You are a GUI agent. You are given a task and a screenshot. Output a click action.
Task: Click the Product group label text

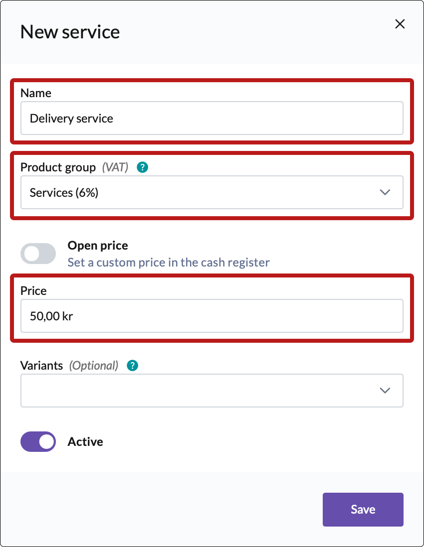coord(58,167)
